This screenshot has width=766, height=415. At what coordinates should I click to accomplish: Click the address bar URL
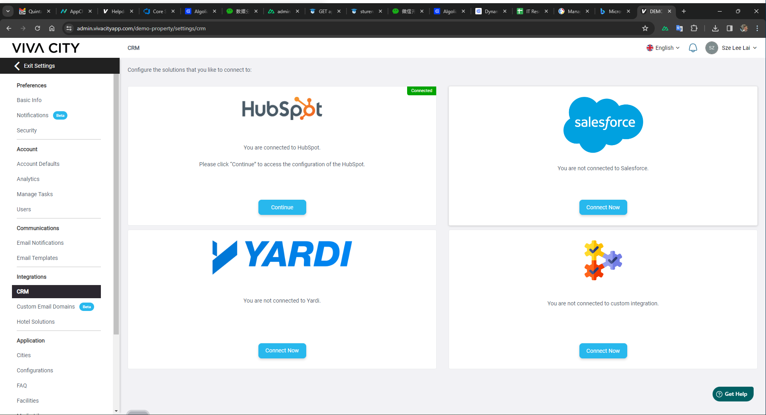(141, 28)
